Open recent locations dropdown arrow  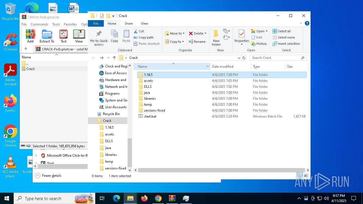[108, 58]
